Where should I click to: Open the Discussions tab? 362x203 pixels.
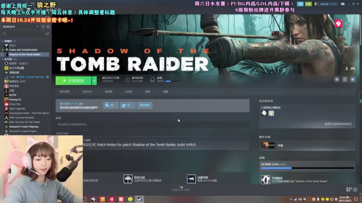pos(129,92)
